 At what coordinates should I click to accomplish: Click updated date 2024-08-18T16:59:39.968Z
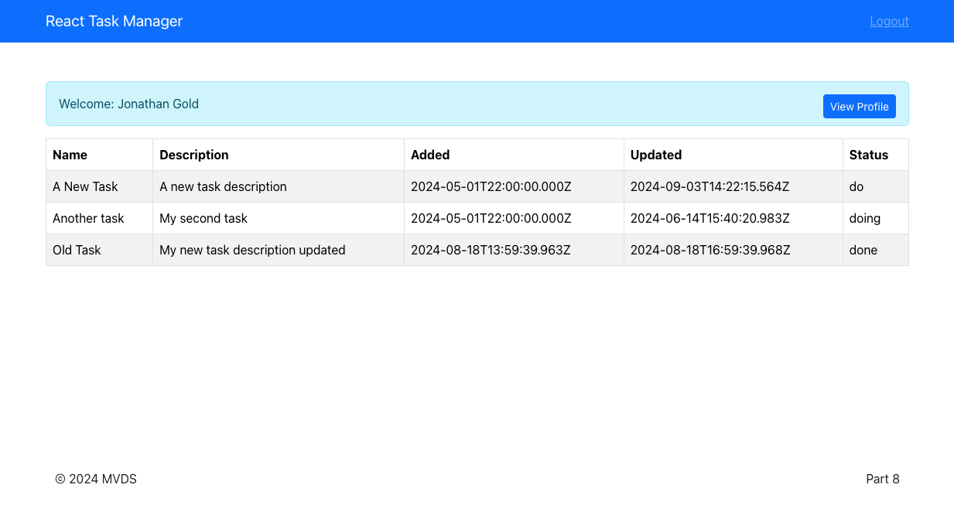pos(733,250)
